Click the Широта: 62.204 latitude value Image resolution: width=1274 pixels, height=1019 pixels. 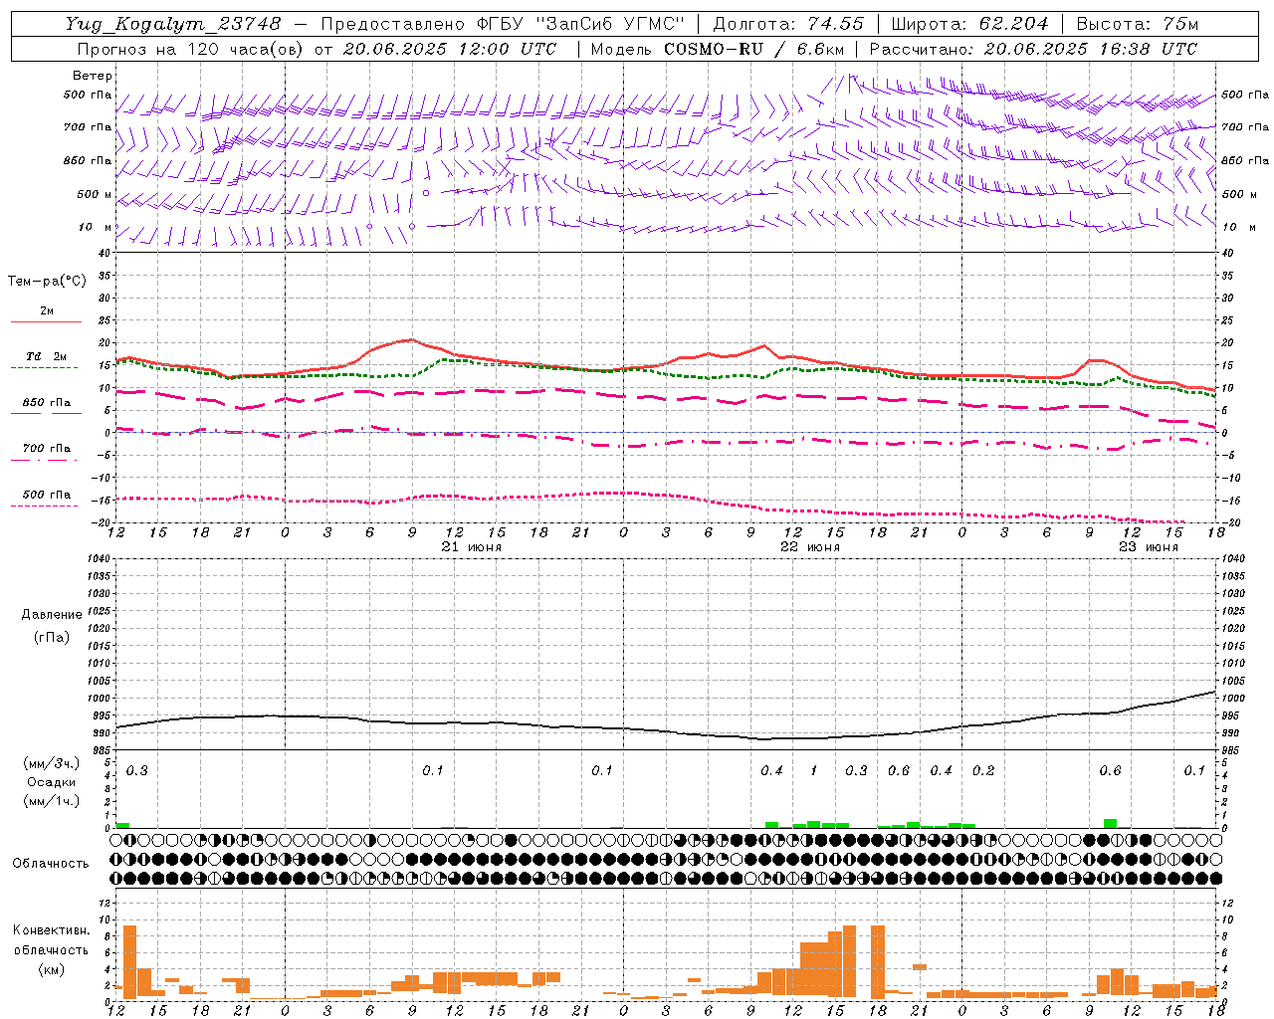tap(970, 24)
